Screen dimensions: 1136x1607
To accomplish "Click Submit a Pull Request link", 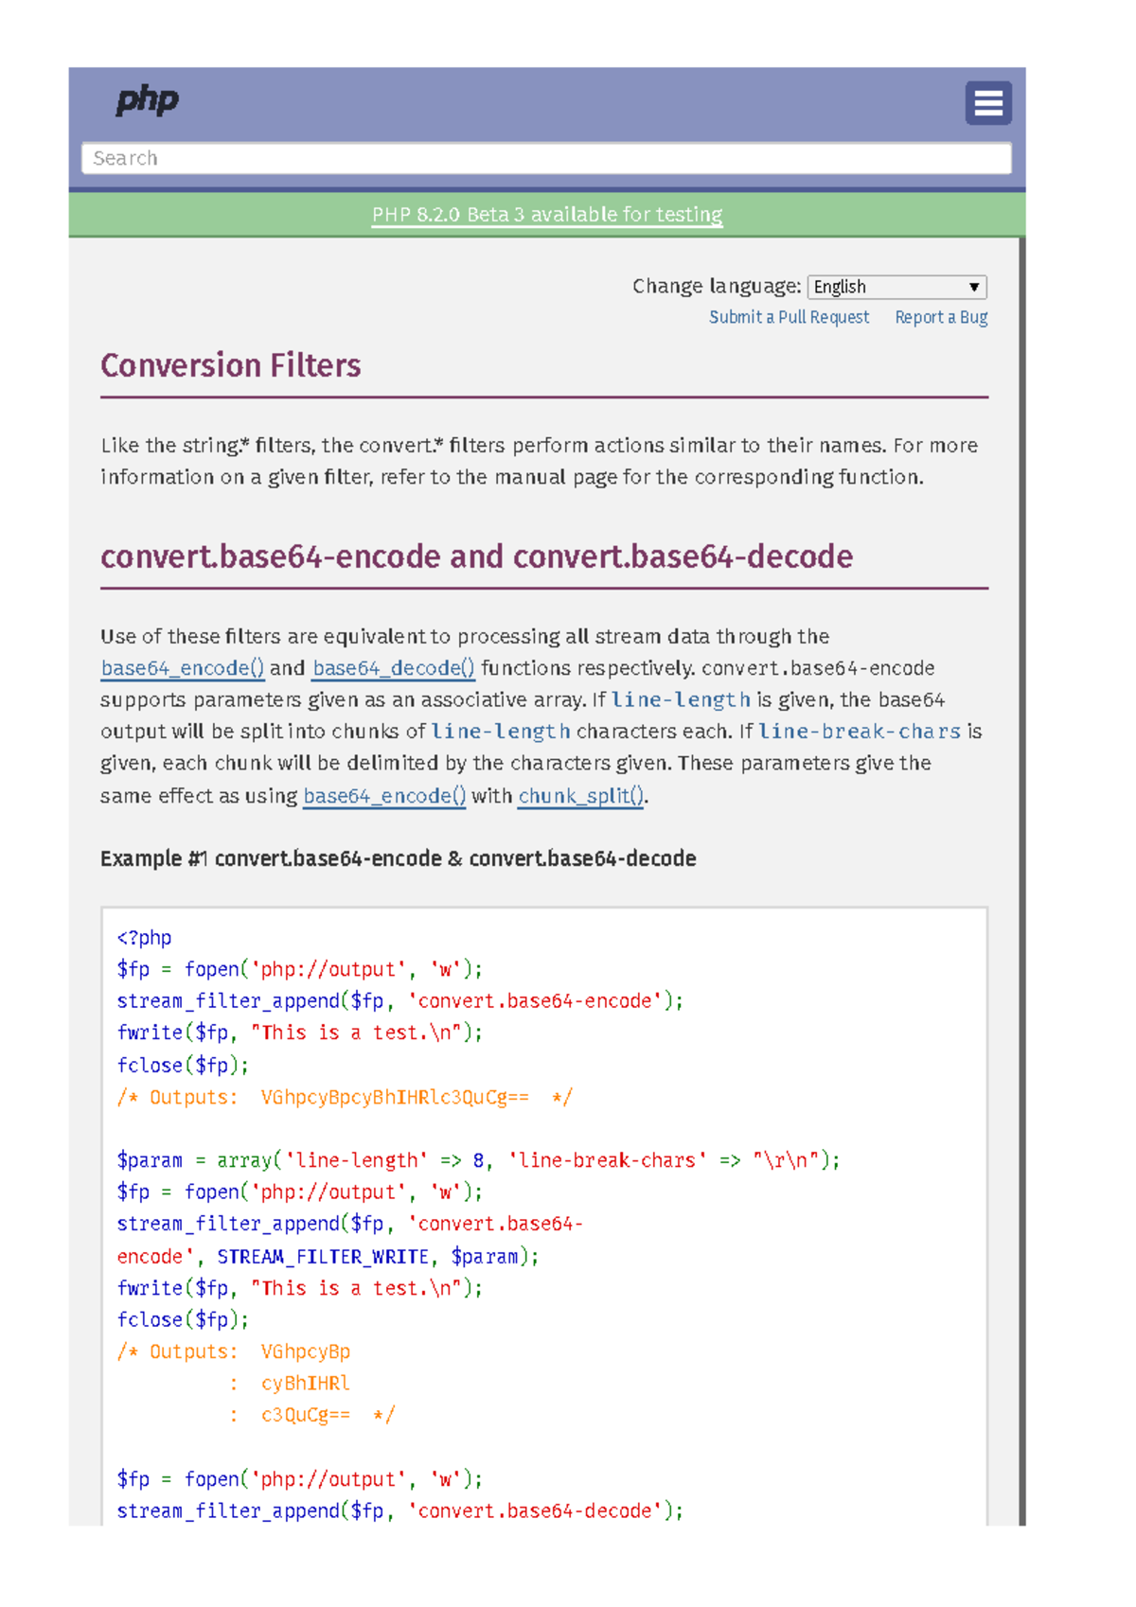I will (x=789, y=317).
